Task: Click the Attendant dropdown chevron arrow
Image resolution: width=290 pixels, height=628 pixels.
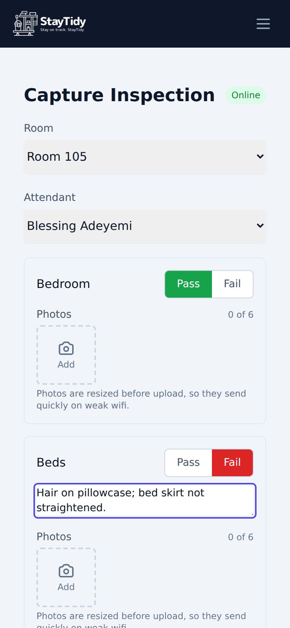Action: (x=260, y=226)
